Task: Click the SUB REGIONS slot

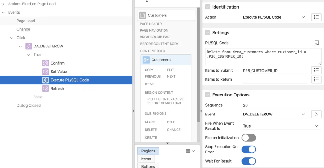Action: (156, 114)
